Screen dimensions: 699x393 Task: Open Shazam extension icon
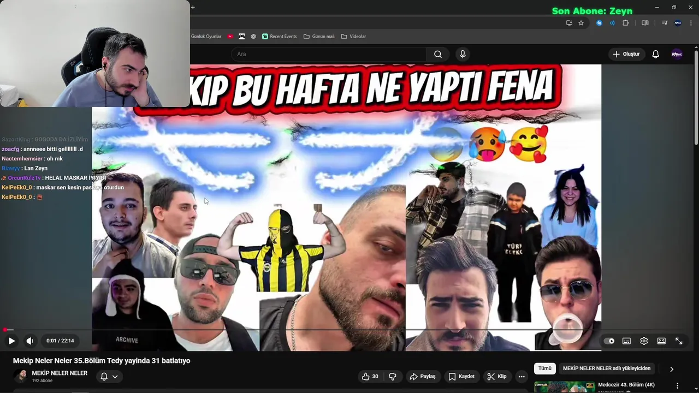[x=599, y=23]
